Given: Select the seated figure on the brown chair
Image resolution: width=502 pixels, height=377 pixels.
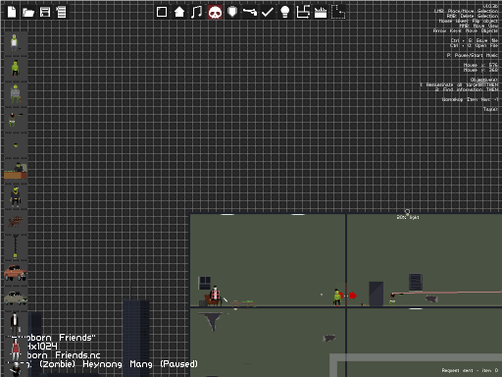Looking at the screenshot, I should pos(214,296).
